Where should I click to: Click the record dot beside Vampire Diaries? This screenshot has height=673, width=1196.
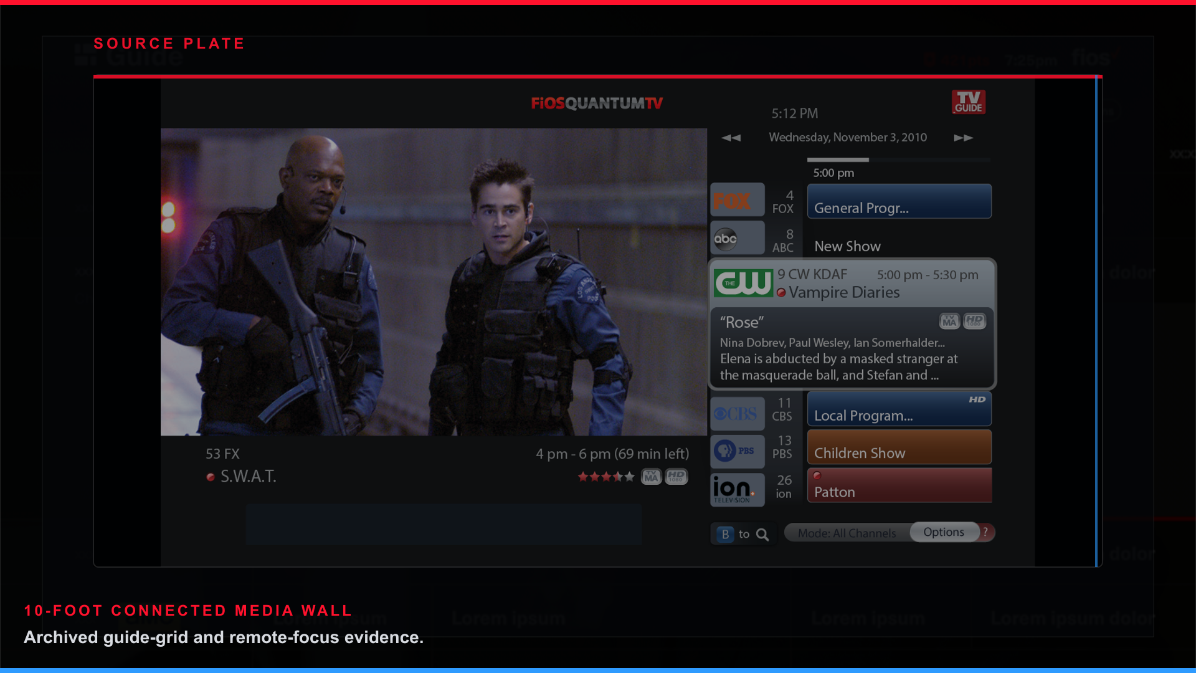[x=781, y=292]
